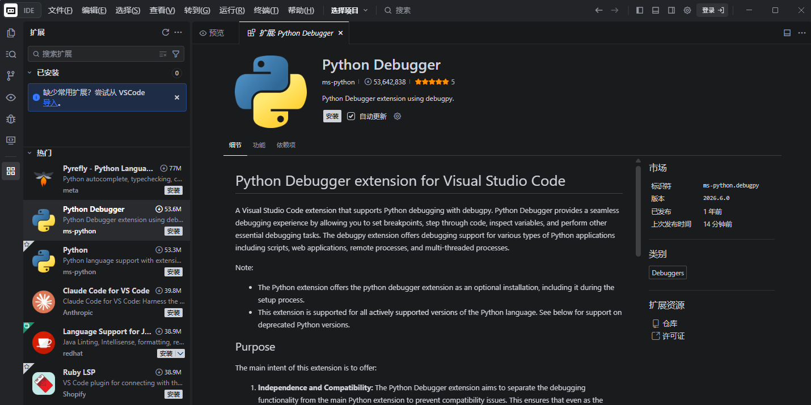Open settings gear in title bar
Screen dimensions: 811x405
(x=687, y=10)
